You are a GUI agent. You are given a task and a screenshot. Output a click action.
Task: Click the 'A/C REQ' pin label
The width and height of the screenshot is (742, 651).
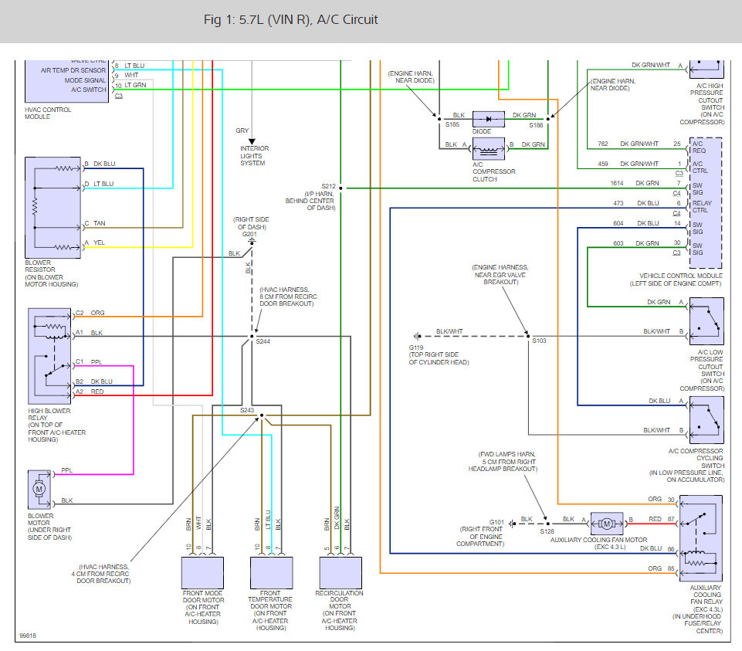pos(699,147)
